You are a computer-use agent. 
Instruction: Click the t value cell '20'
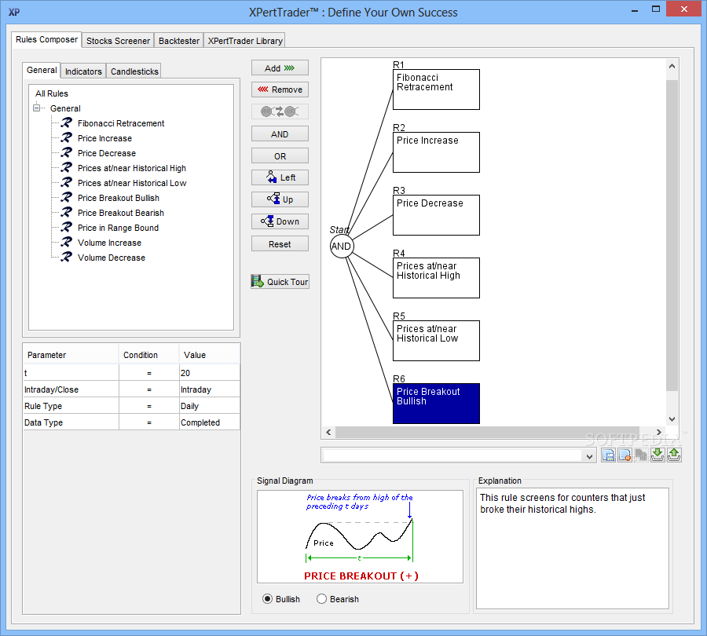[x=209, y=373]
